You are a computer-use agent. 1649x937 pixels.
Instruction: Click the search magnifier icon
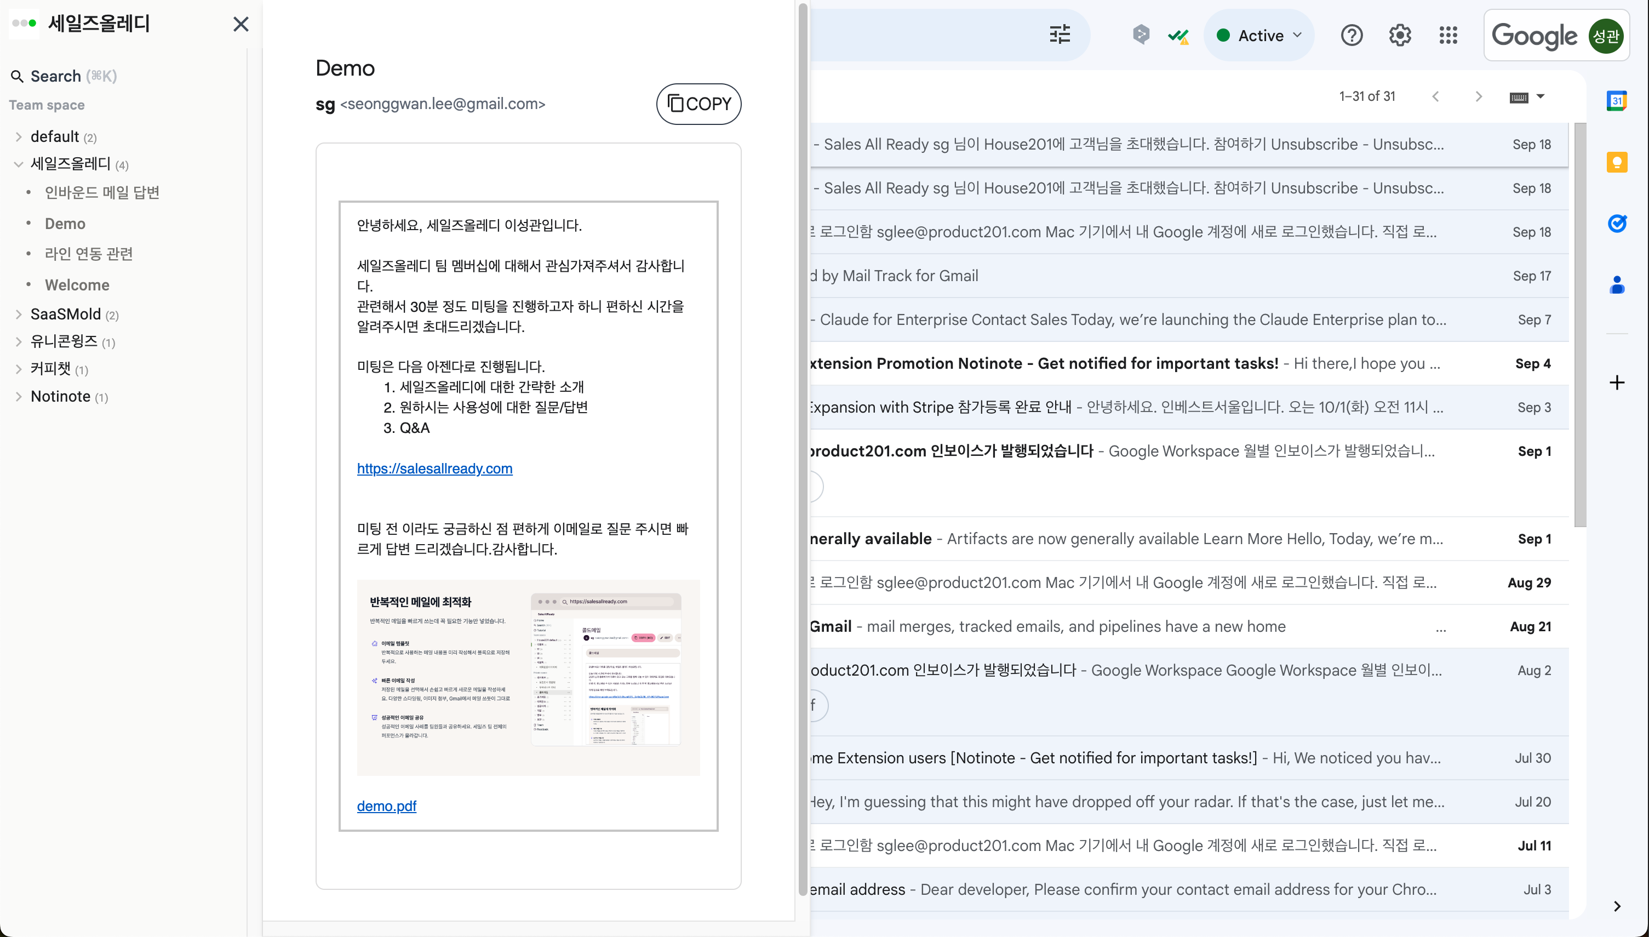(x=18, y=77)
